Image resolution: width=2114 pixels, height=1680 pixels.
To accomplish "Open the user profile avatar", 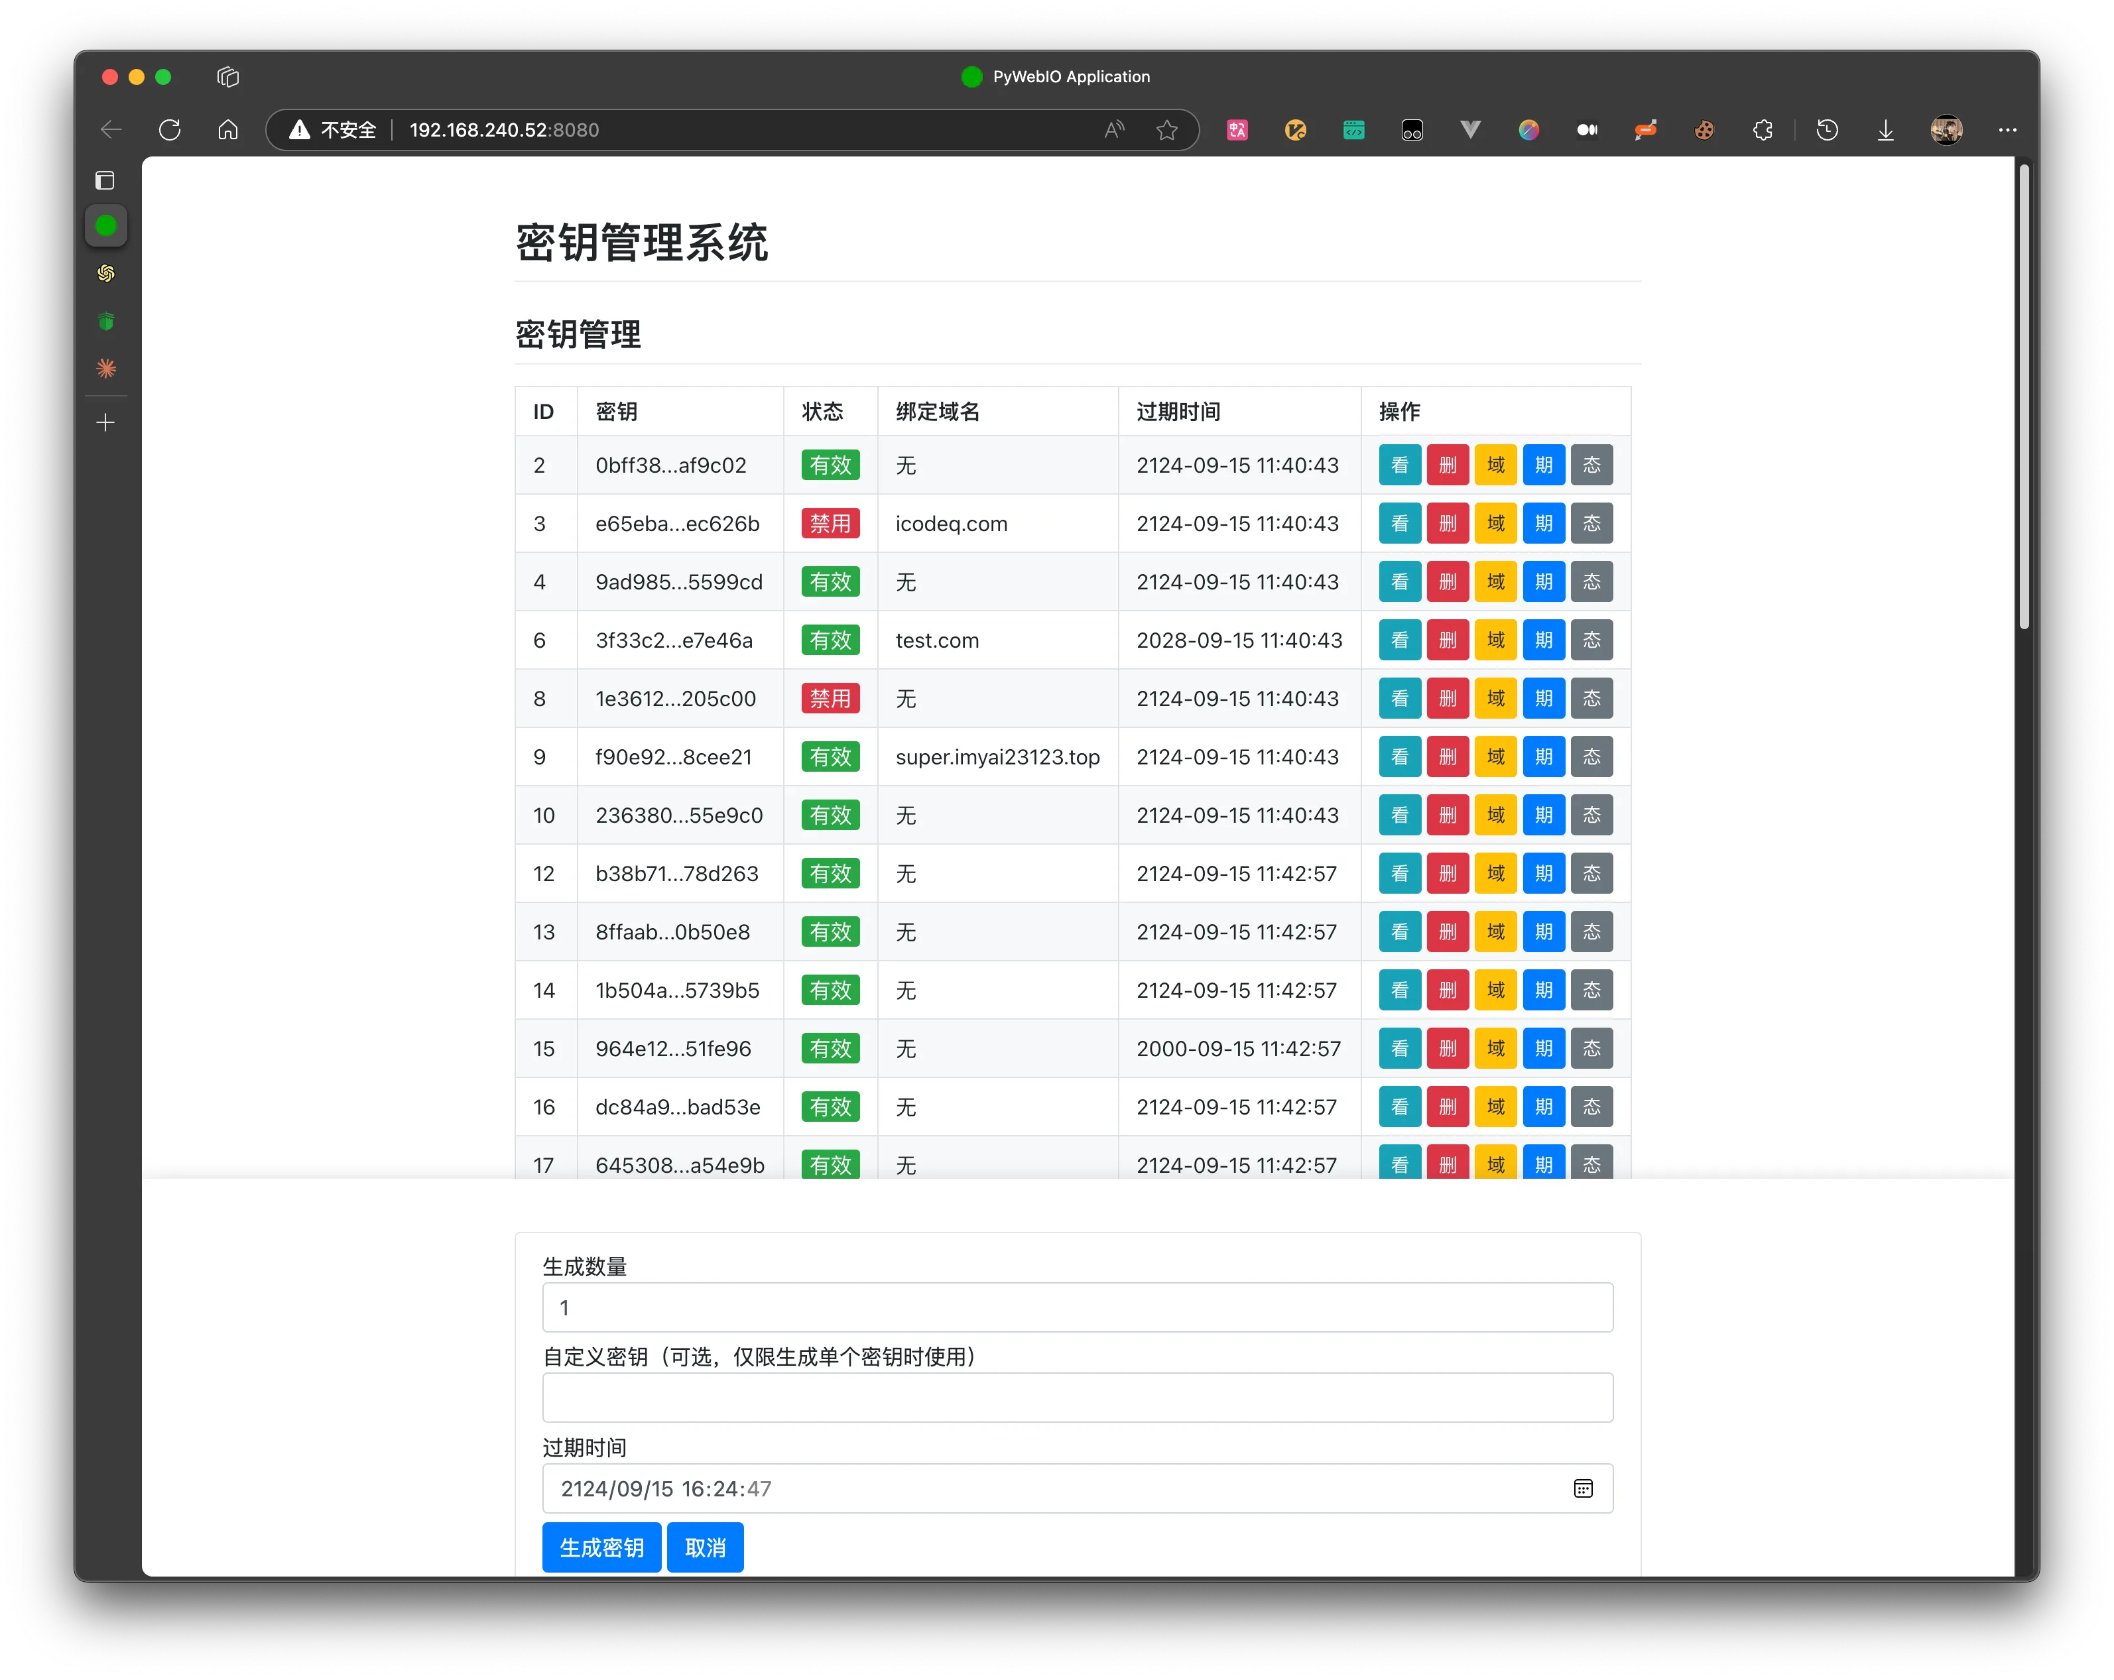I will coord(1946,129).
